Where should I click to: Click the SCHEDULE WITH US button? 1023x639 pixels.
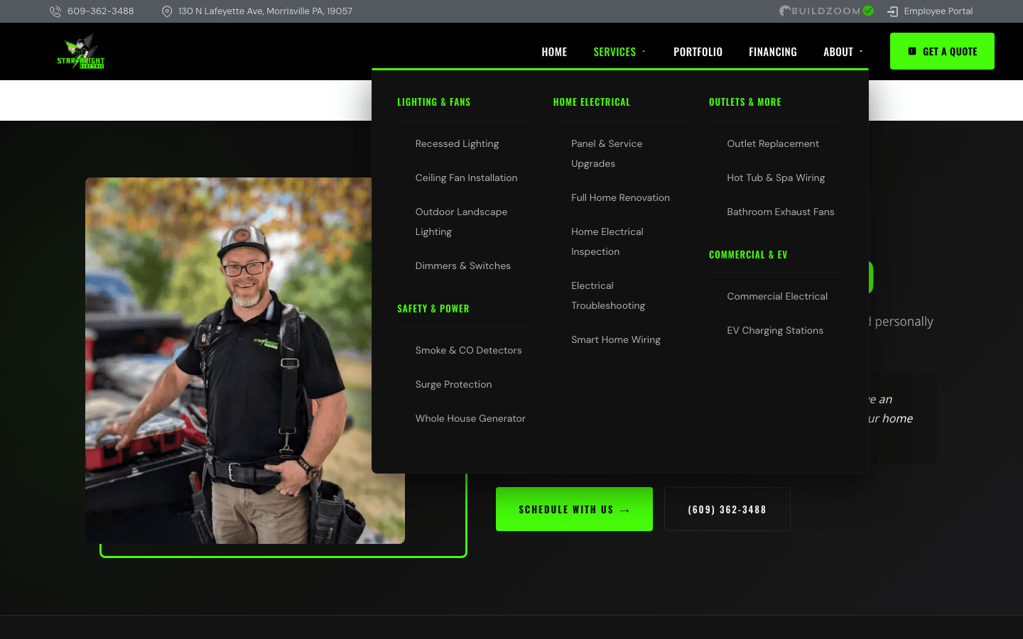pyautogui.click(x=574, y=509)
